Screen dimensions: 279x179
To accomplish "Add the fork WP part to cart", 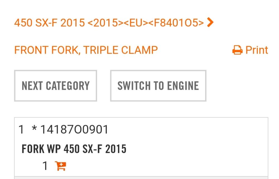I will click(61, 166).
